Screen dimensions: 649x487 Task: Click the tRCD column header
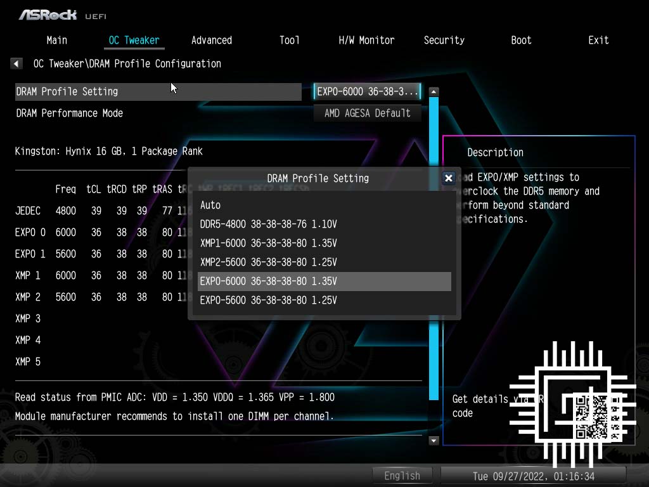coord(117,189)
